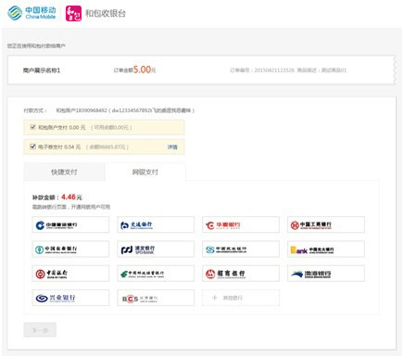Open 其他银行 other banks option
Viewport: 404px width, 358px height.
click(241, 298)
